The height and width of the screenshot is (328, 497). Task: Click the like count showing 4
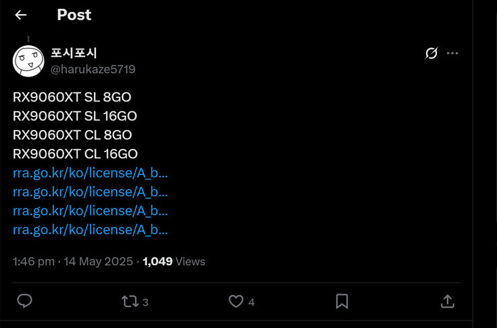pos(252,302)
